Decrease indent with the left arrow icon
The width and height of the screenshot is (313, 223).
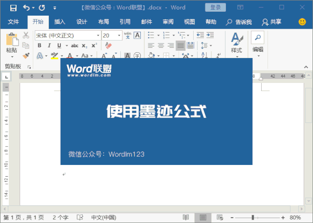(x=200, y=35)
